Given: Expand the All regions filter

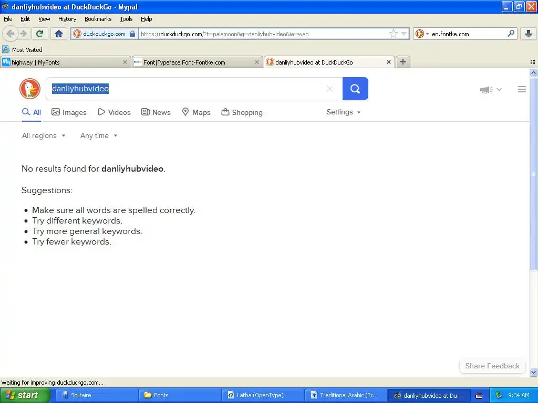Looking at the screenshot, I should [x=44, y=136].
